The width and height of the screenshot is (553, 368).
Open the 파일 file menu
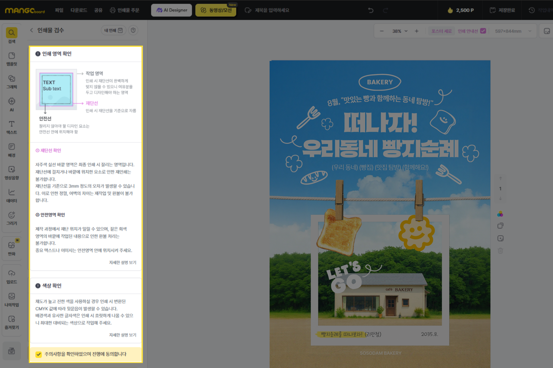point(59,10)
